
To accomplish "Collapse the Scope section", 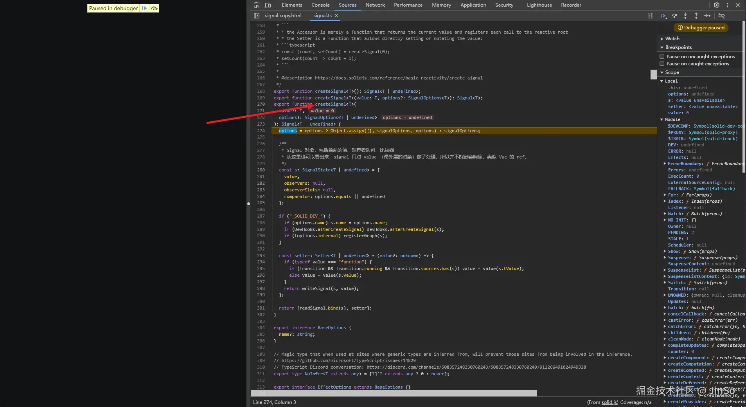I will (662, 72).
